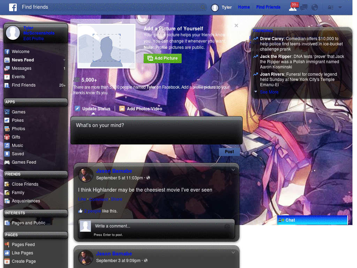This screenshot has width=357, height=268.
Task: Click the Music note icon
Action: (7, 146)
